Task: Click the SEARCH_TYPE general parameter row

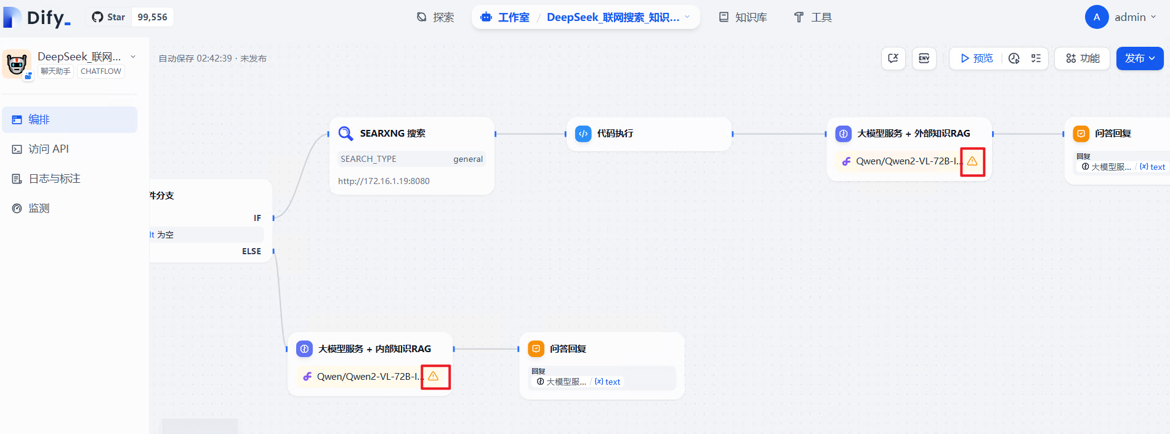Action: point(411,159)
